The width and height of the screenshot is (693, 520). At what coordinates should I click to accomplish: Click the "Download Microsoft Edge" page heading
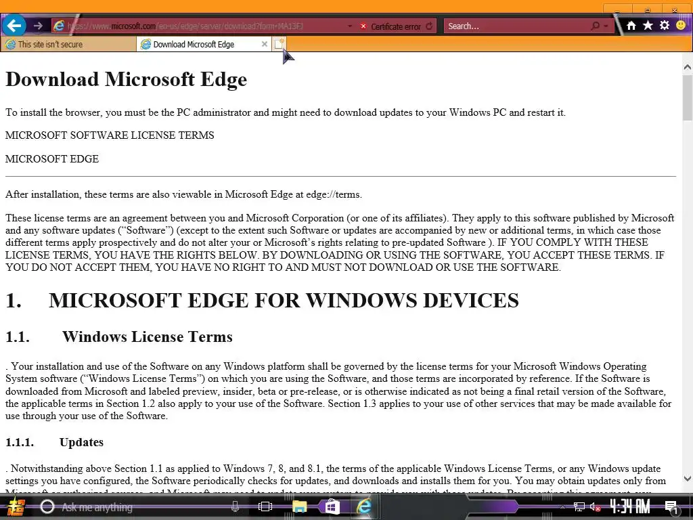click(126, 80)
